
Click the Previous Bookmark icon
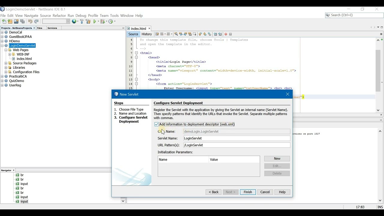[x=200, y=34]
